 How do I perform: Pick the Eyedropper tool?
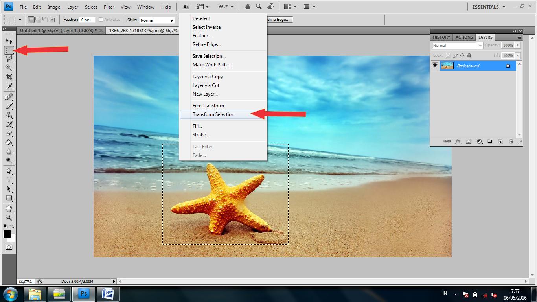click(9, 87)
